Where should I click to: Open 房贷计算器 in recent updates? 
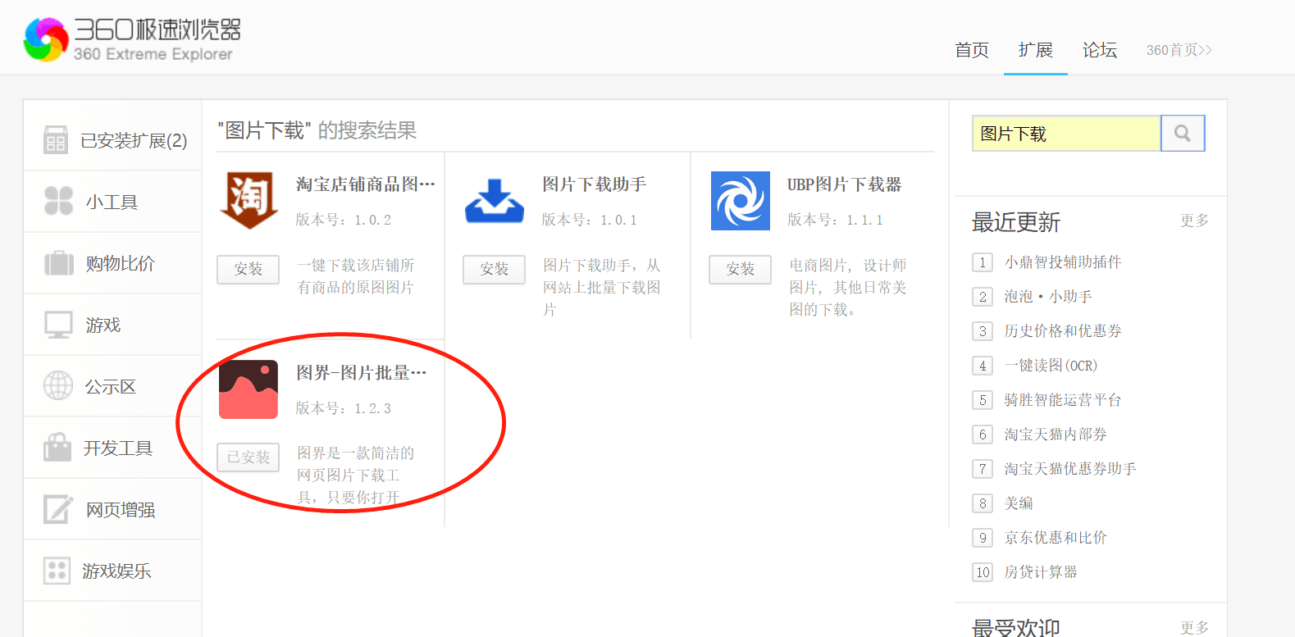point(1041,572)
